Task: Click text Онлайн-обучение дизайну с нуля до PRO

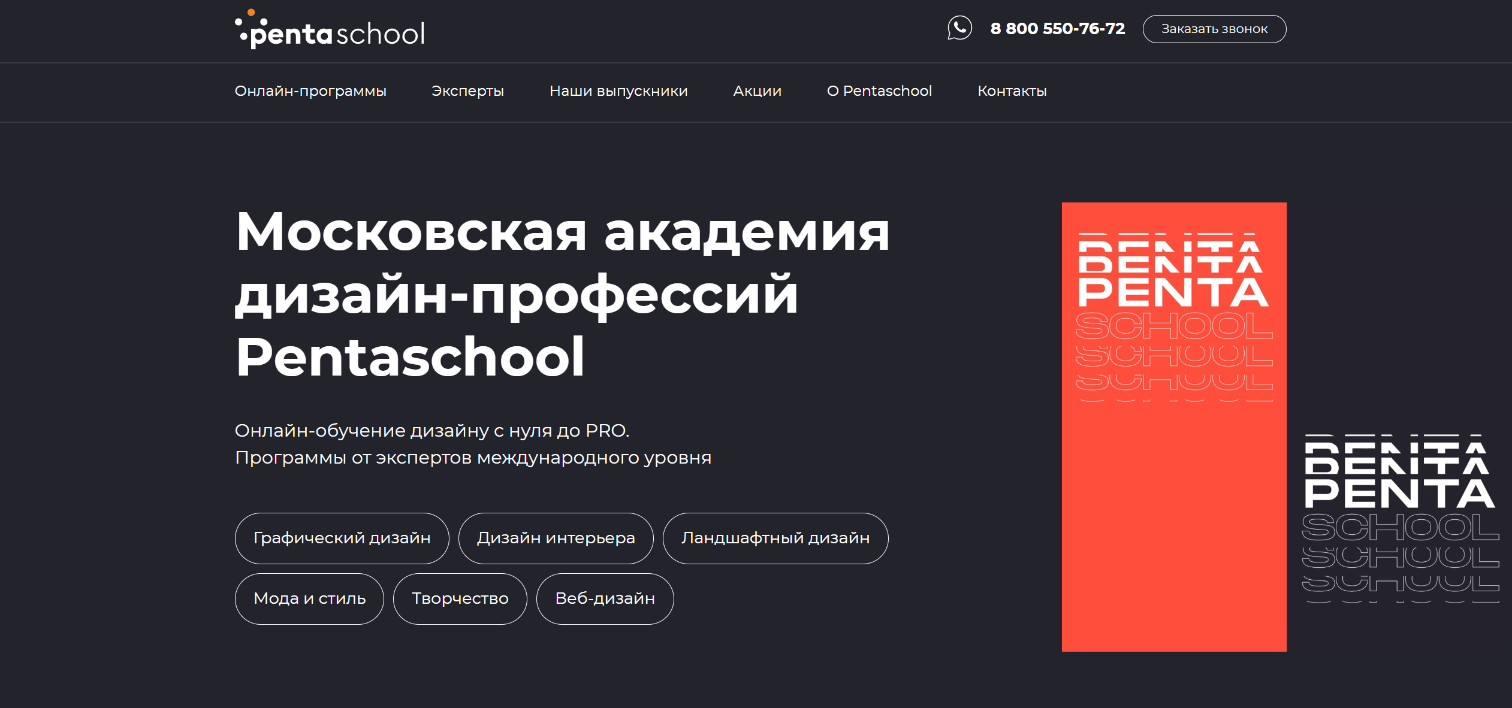Action: [x=431, y=431]
